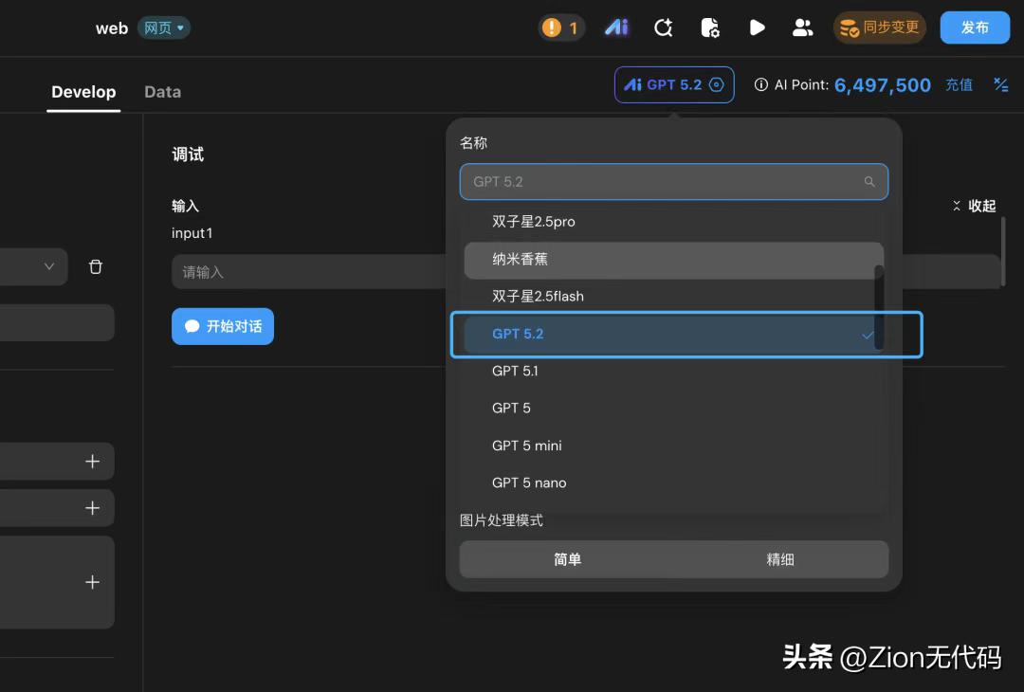The image size is (1024, 692).
Task: Open the AI assistant icon in top toolbar
Action: point(616,27)
